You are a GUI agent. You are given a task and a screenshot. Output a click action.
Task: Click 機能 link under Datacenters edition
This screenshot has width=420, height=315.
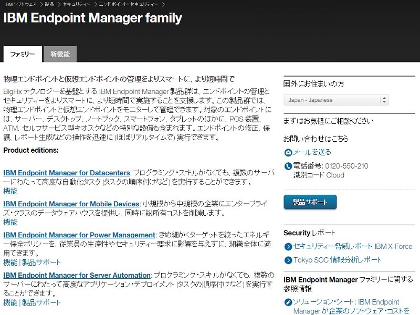[10, 191]
